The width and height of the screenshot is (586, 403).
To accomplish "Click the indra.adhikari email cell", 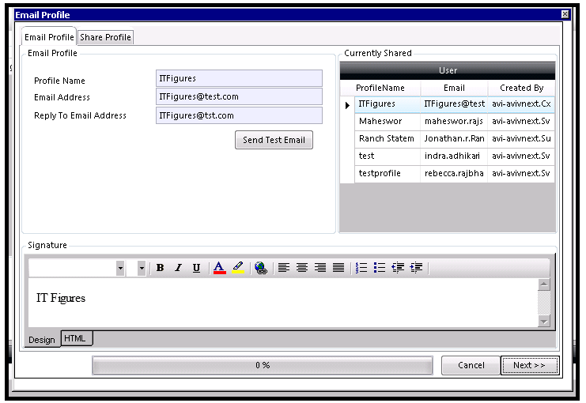I will (454, 156).
